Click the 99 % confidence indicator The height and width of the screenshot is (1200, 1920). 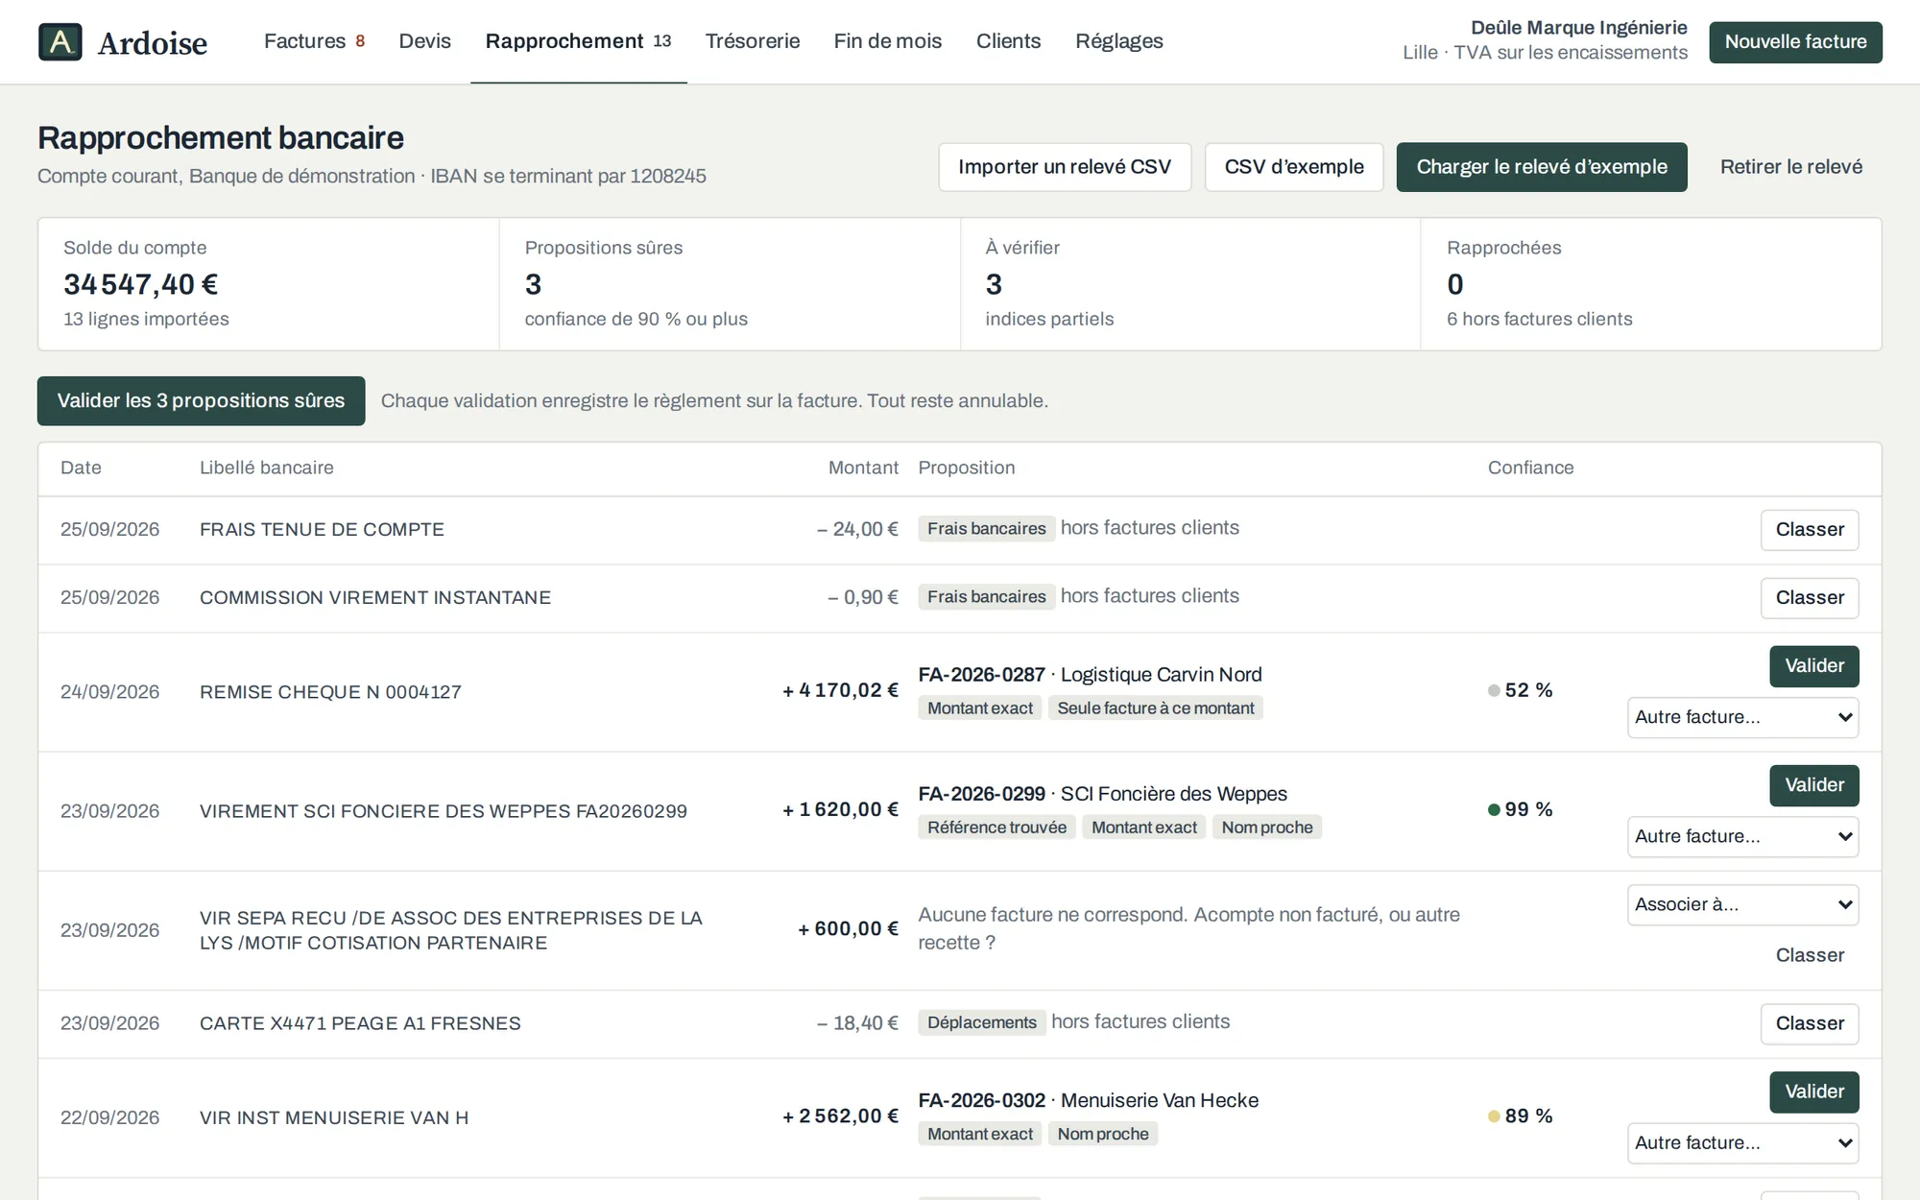(1520, 810)
